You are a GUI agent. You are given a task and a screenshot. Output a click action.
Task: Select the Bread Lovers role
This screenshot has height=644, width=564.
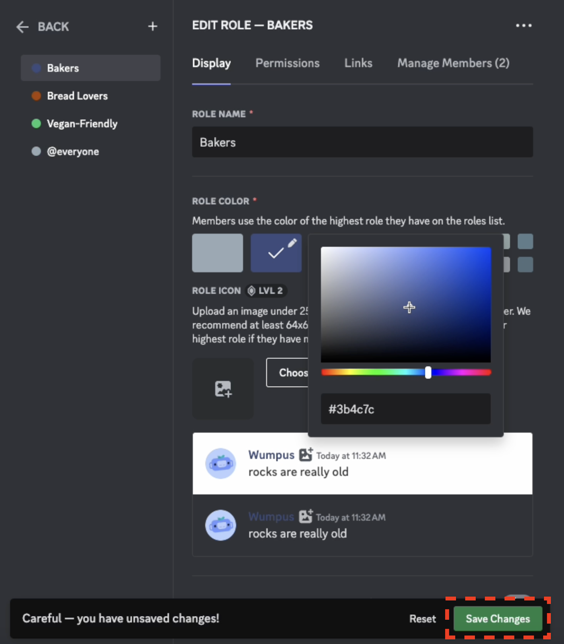(77, 96)
